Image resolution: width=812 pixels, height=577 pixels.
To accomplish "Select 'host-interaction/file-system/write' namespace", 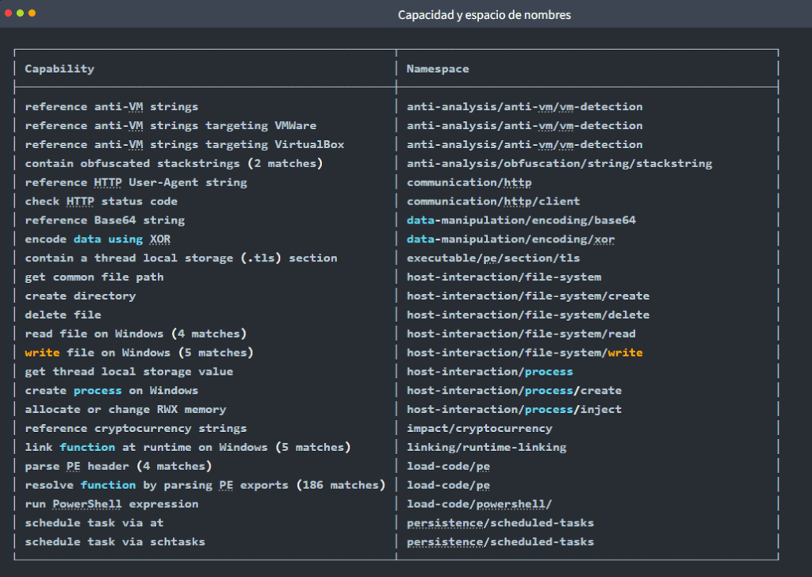I will pyautogui.click(x=525, y=353).
